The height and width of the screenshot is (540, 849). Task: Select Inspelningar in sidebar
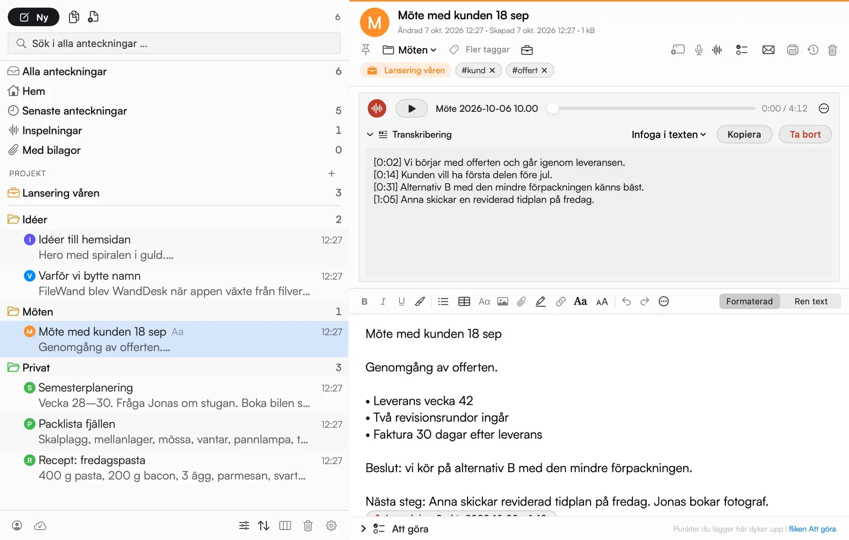tap(174, 130)
